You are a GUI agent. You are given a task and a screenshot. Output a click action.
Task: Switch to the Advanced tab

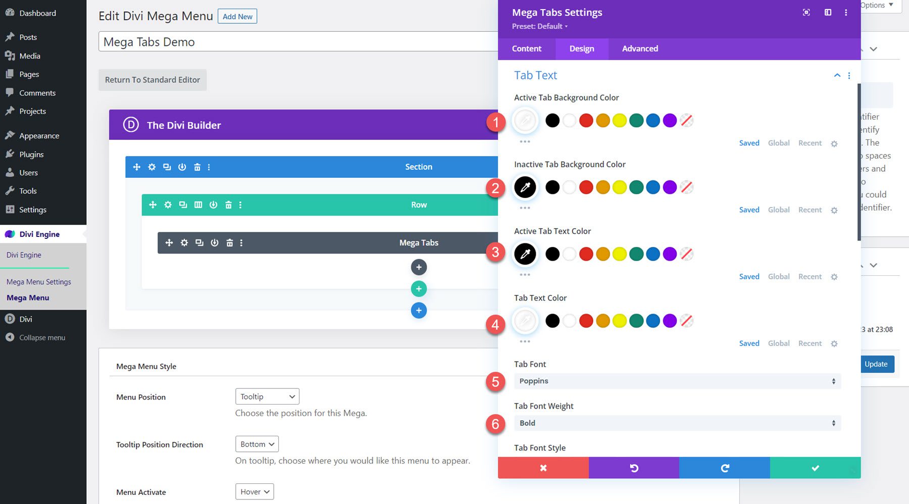point(640,48)
